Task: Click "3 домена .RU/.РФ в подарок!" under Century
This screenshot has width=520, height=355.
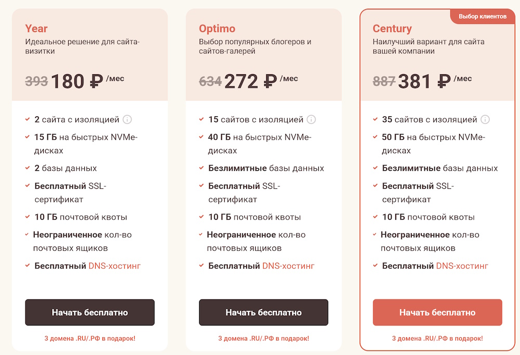Action: click(x=437, y=338)
